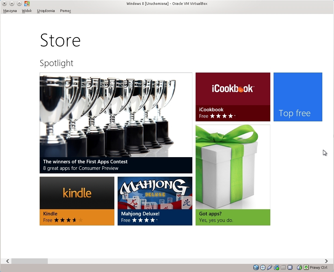Click the Store page title
Image resolution: width=334 pixels, height=272 pixels.
[60, 40]
